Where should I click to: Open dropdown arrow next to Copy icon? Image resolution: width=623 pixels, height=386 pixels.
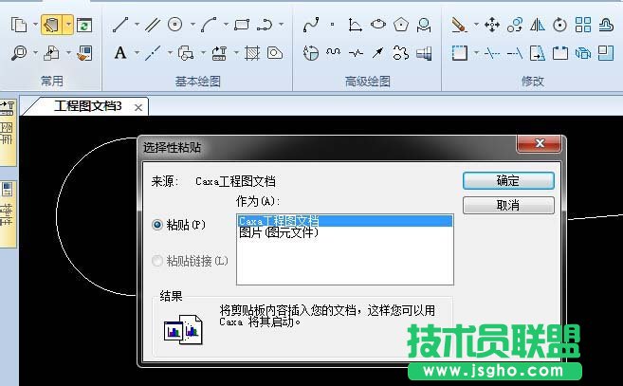click(35, 25)
